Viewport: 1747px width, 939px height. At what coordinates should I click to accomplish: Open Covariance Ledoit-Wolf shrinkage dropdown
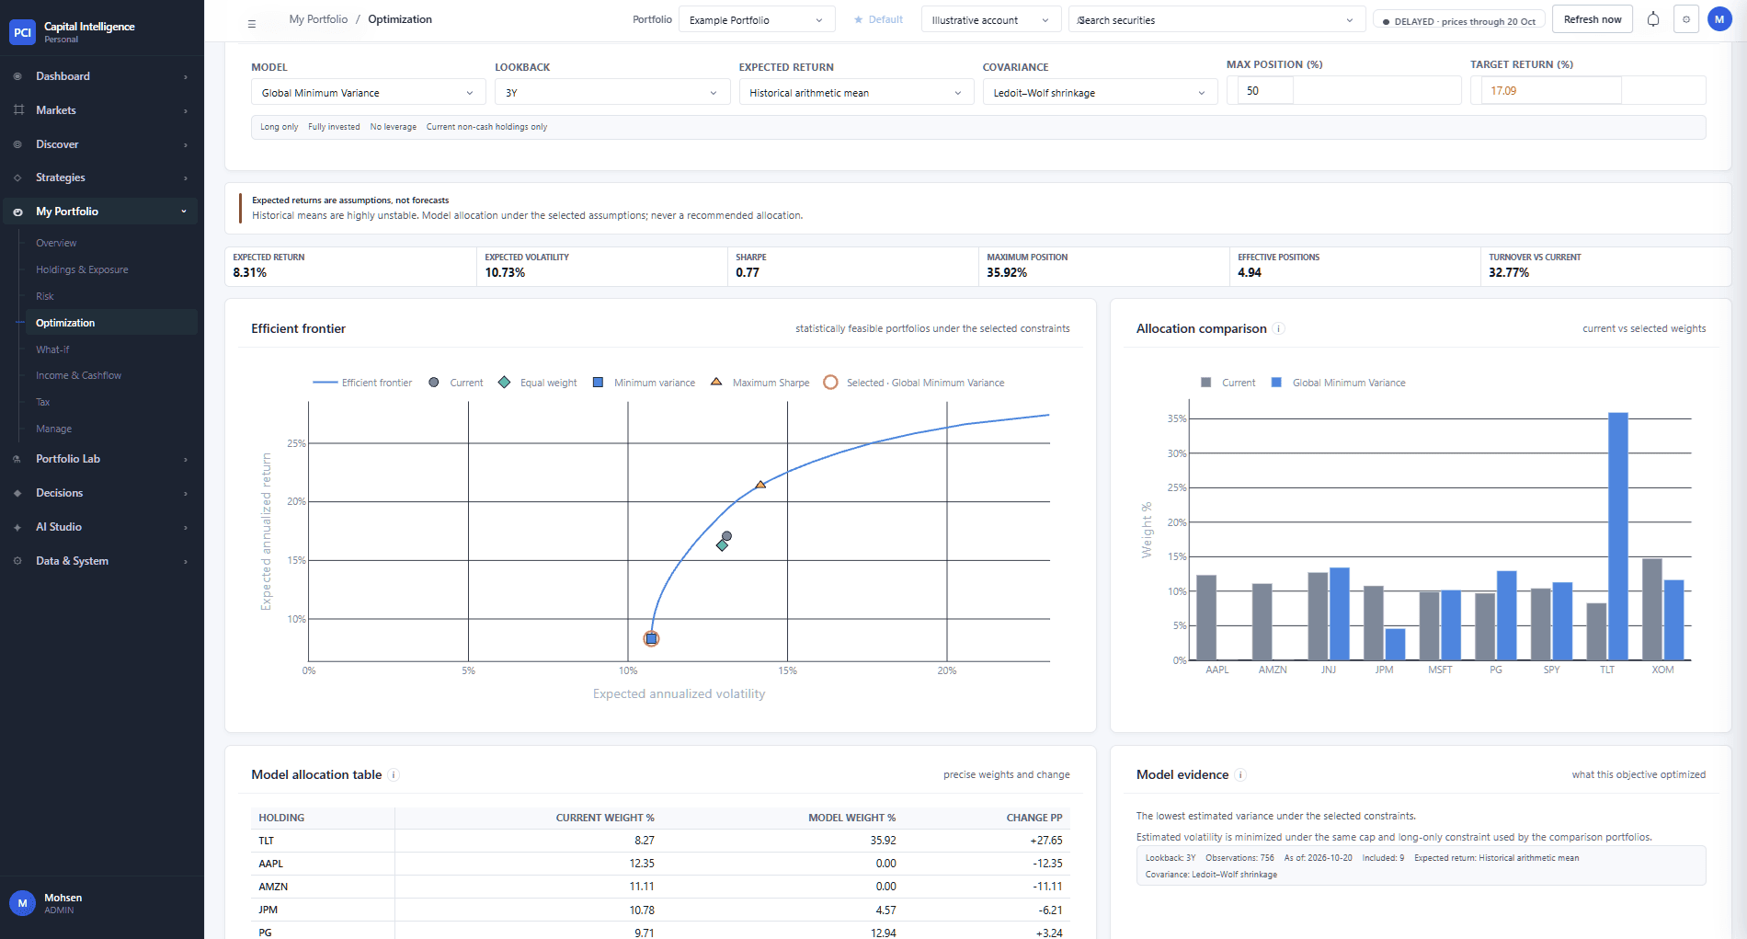pyautogui.click(x=1100, y=92)
